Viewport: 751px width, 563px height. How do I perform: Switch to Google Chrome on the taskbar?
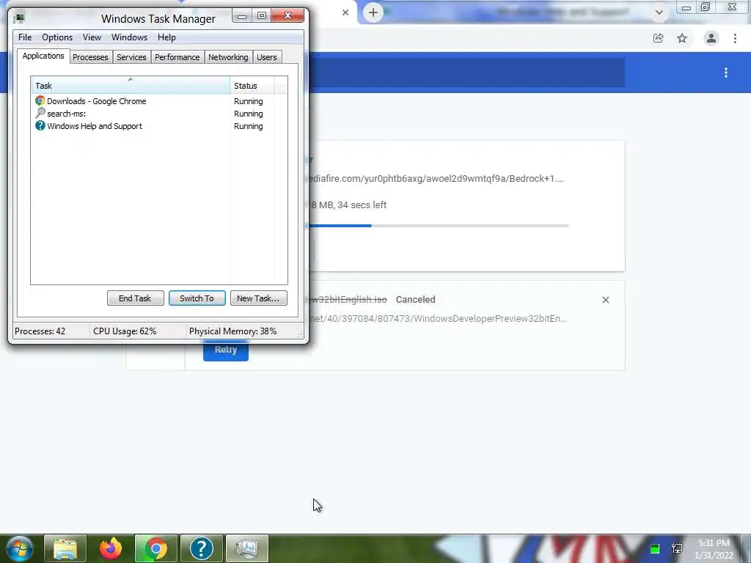(x=156, y=548)
